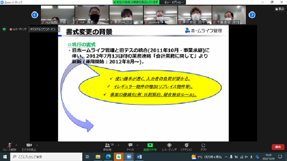
Task: Open Microsoft Word from taskbar
Action: [139, 157]
